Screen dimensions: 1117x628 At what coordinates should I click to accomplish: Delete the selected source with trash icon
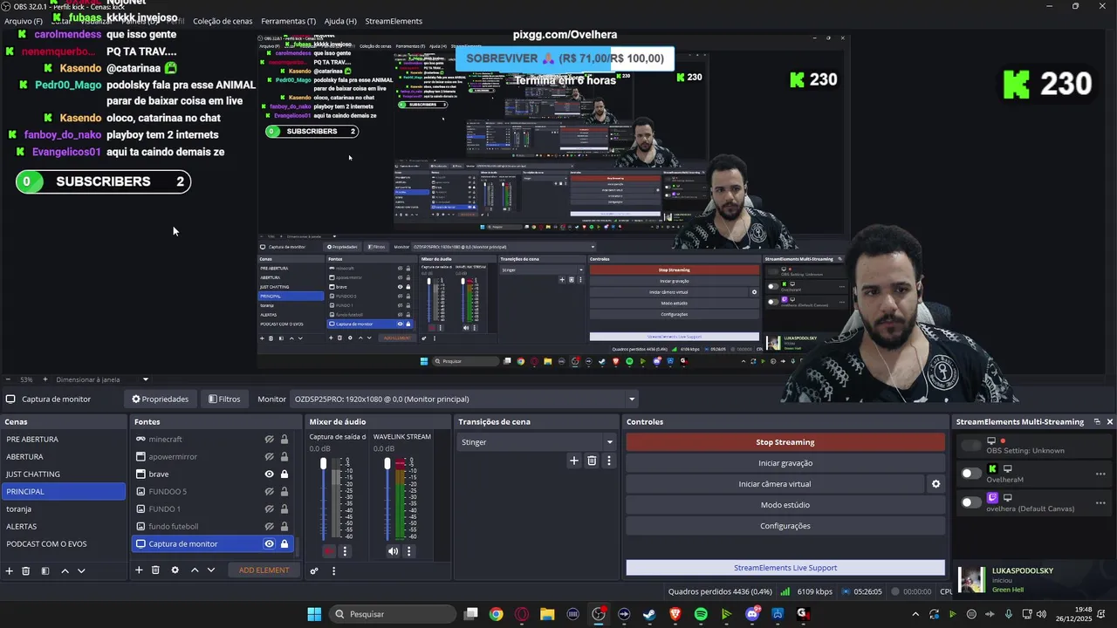point(155,570)
